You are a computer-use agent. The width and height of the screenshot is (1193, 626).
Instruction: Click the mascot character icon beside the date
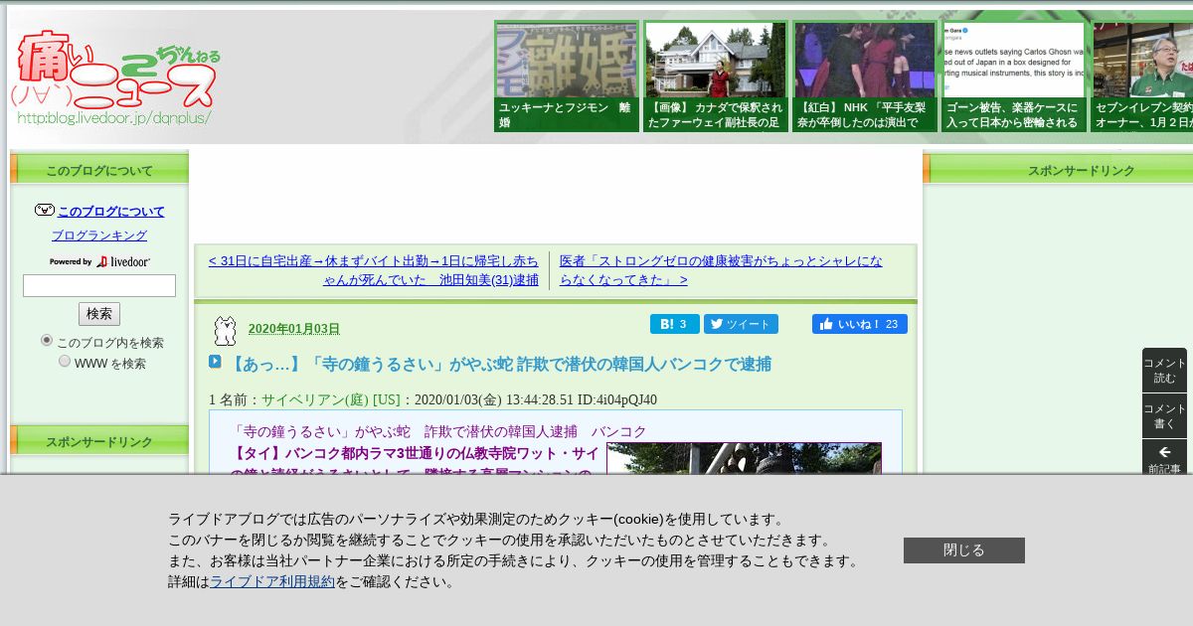(x=226, y=331)
